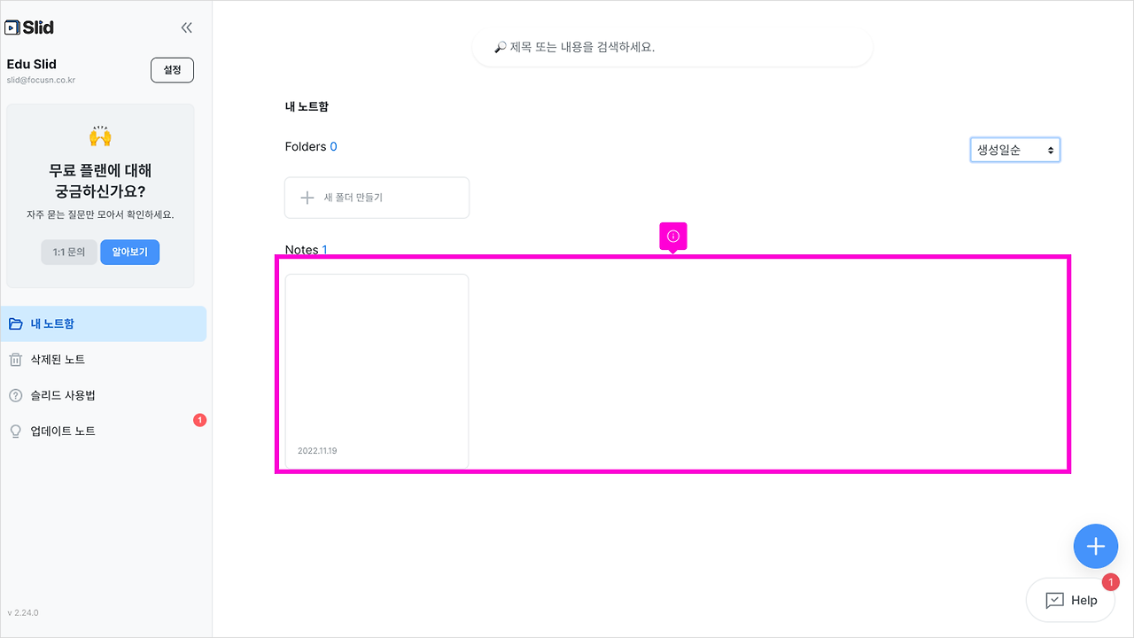1134x638 pixels.
Task: Click the 1:1 문의 inquiry button
Action: [x=69, y=252]
